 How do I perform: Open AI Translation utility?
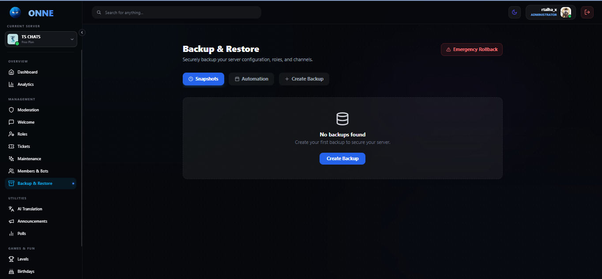[30, 209]
